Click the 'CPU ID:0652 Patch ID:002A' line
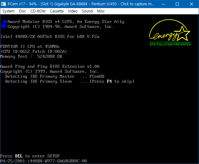This screenshot has width=199, height=164. (34, 51)
